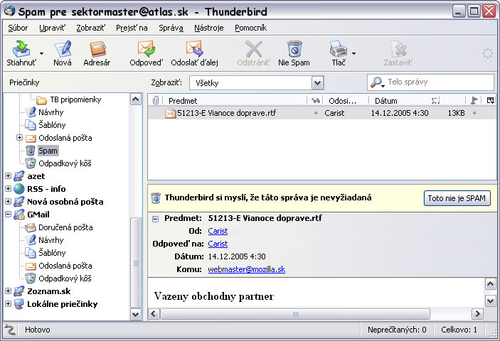500x341 pixels.
Task: Collapse the GMail account
Action: pos(9,215)
